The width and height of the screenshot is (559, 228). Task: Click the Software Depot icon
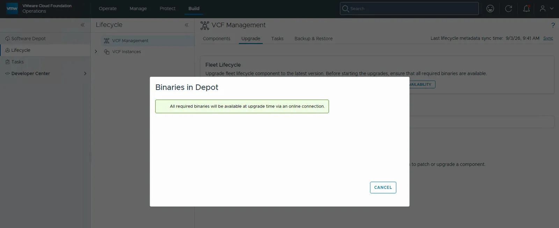[x=7, y=38]
